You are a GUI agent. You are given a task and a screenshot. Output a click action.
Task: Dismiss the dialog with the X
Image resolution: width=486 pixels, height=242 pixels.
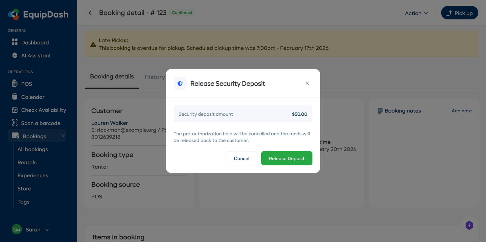click(307, 83)
